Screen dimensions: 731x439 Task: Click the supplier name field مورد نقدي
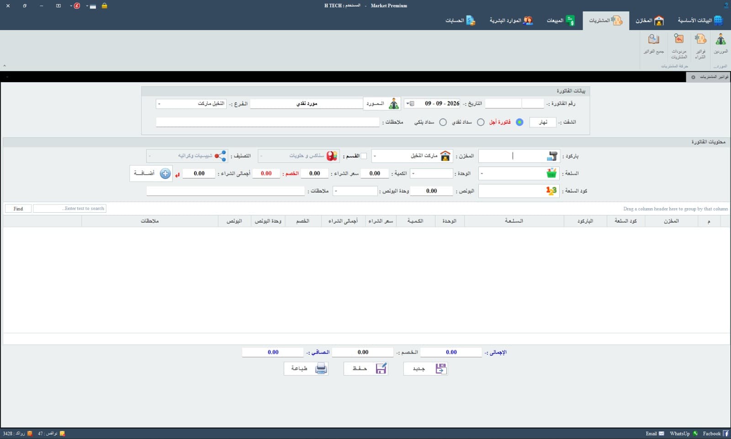[306, 104]
